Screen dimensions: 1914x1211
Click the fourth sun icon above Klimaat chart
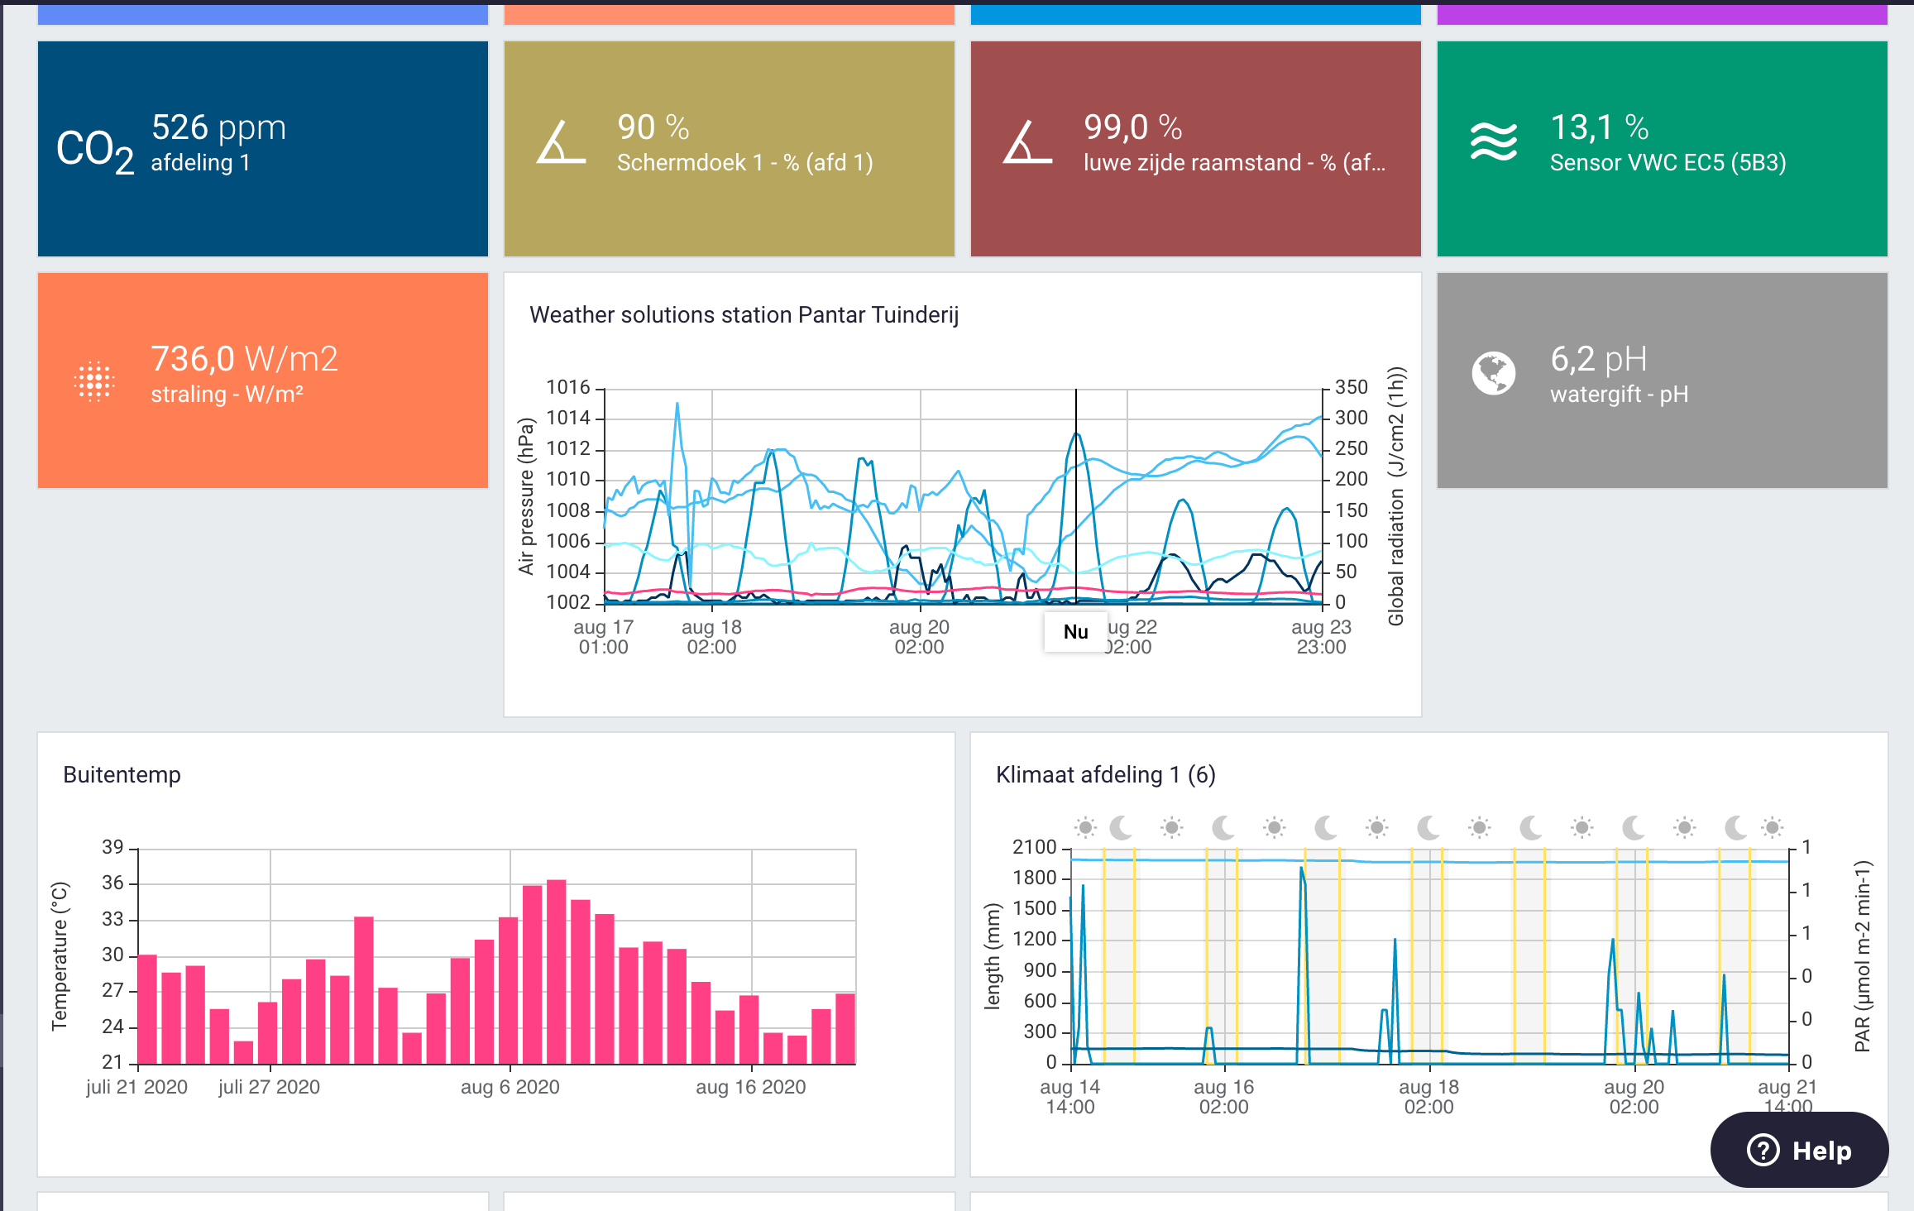click(x=1376, y=827)
